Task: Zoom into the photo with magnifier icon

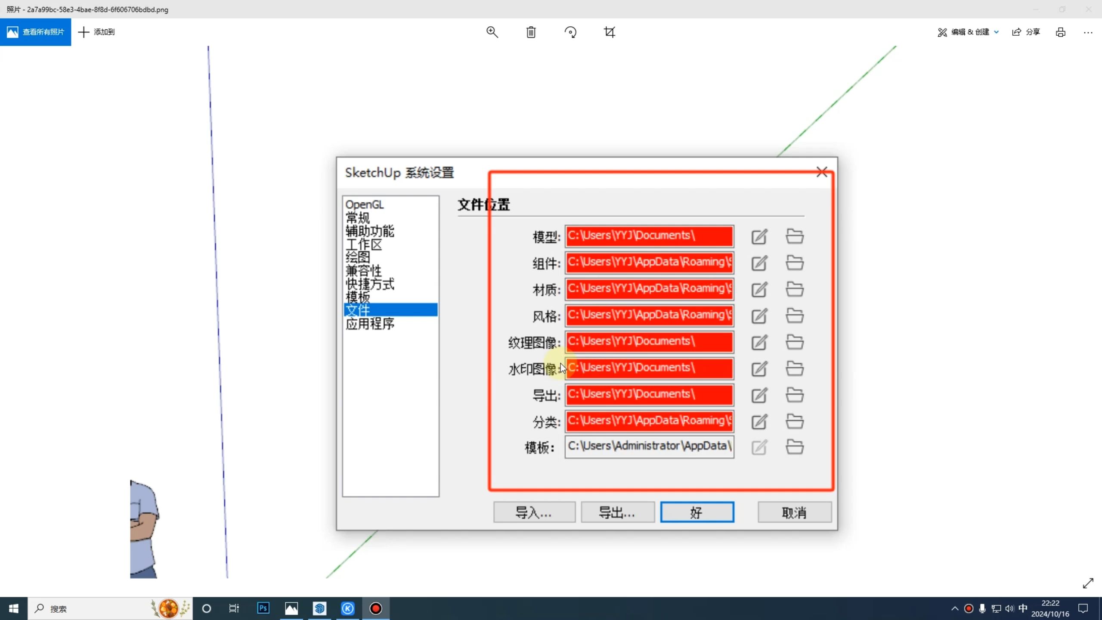Action: [x=492, y=32]
